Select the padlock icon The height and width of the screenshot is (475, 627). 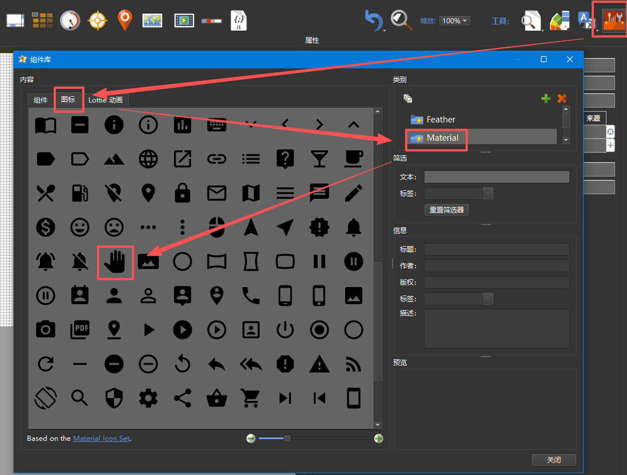[x=183, y=194]
